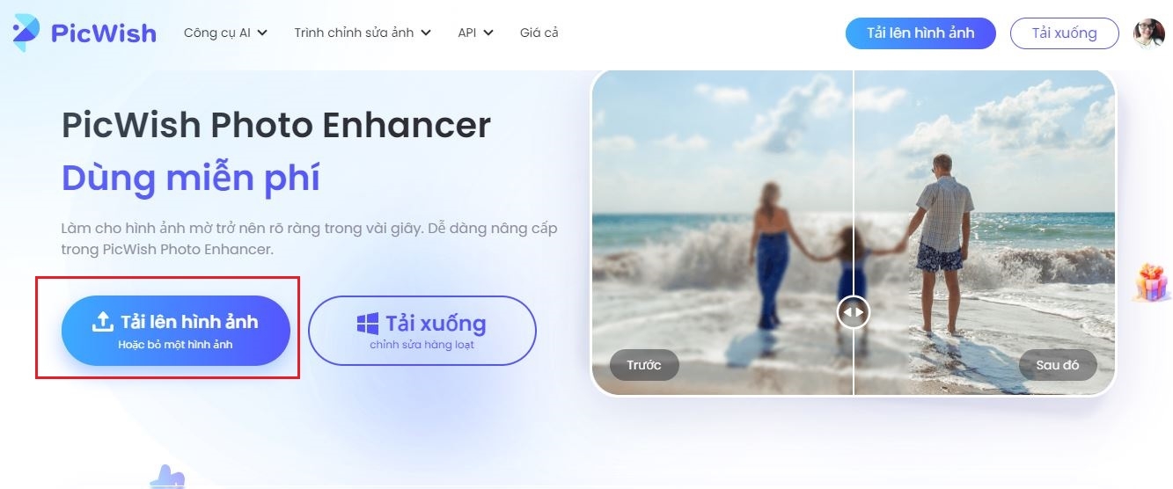Expand the API dropdown arrow
Viewport: 1173px width, 489px height.
(488, 33)
